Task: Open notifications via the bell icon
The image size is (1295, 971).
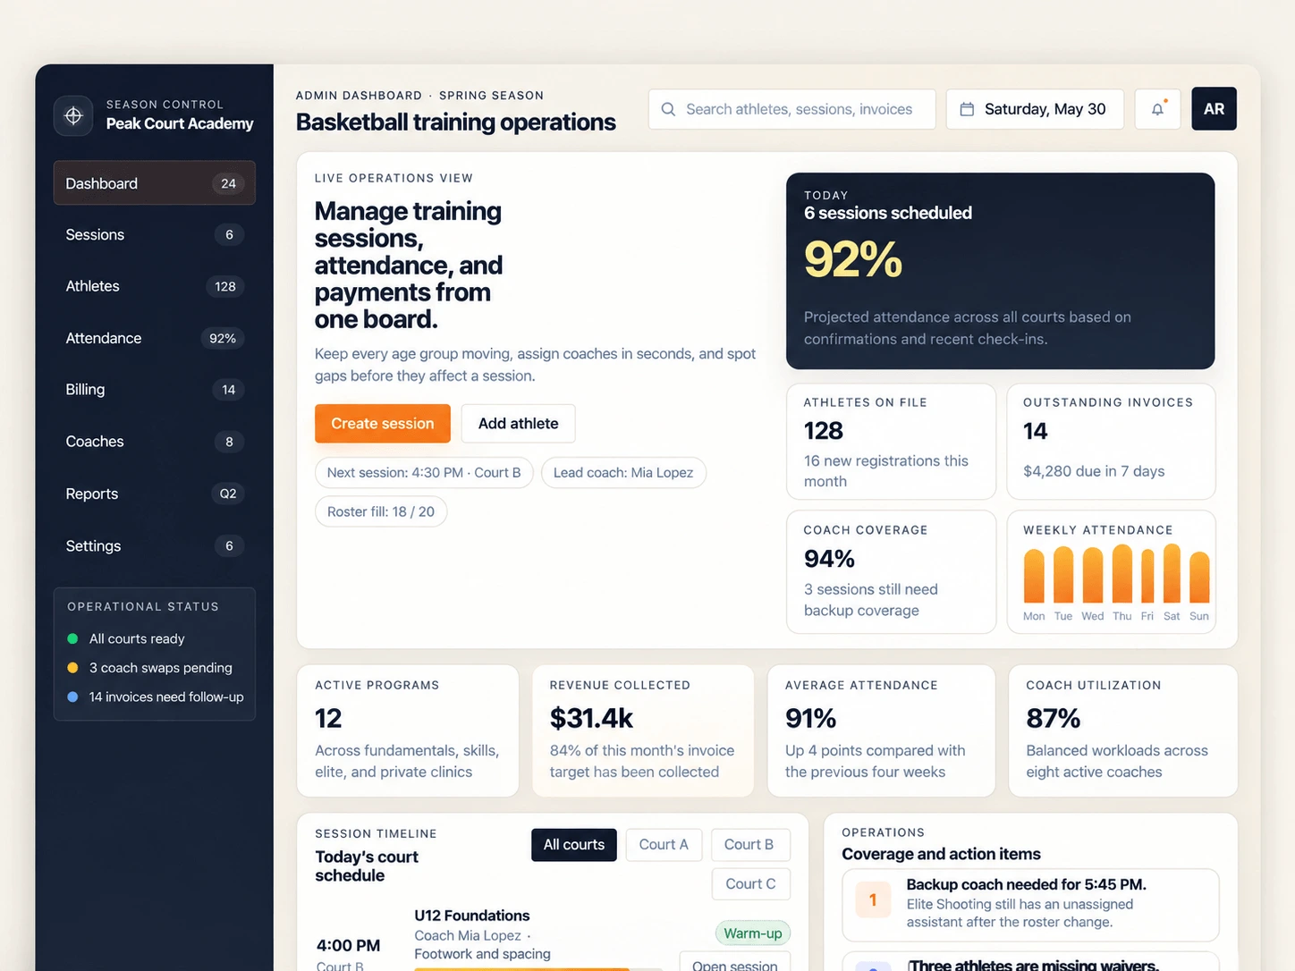Action: pos(1157,109)
